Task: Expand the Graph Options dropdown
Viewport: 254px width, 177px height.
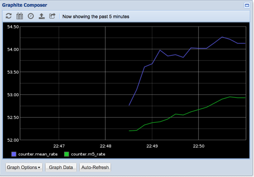Action: [24, 168]
